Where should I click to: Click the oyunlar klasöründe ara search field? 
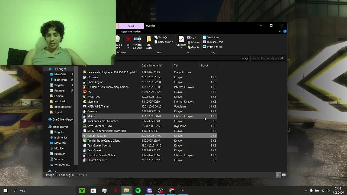[268, 58]
